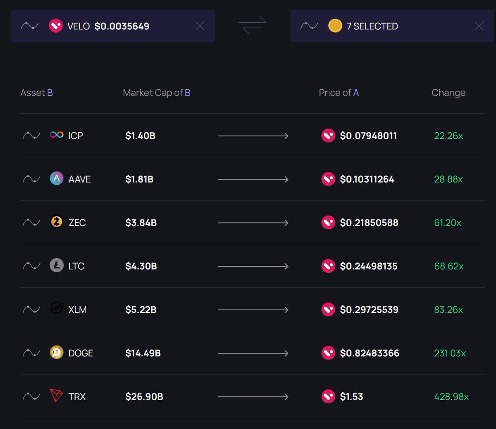The width and height of the screenshot is (496, 429).
Task: Click the Dogecoin logo in DOGE row
Action: (57, 353)
